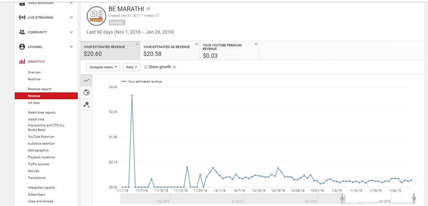Click the left date range slider handle

click(x=342, y=198)
